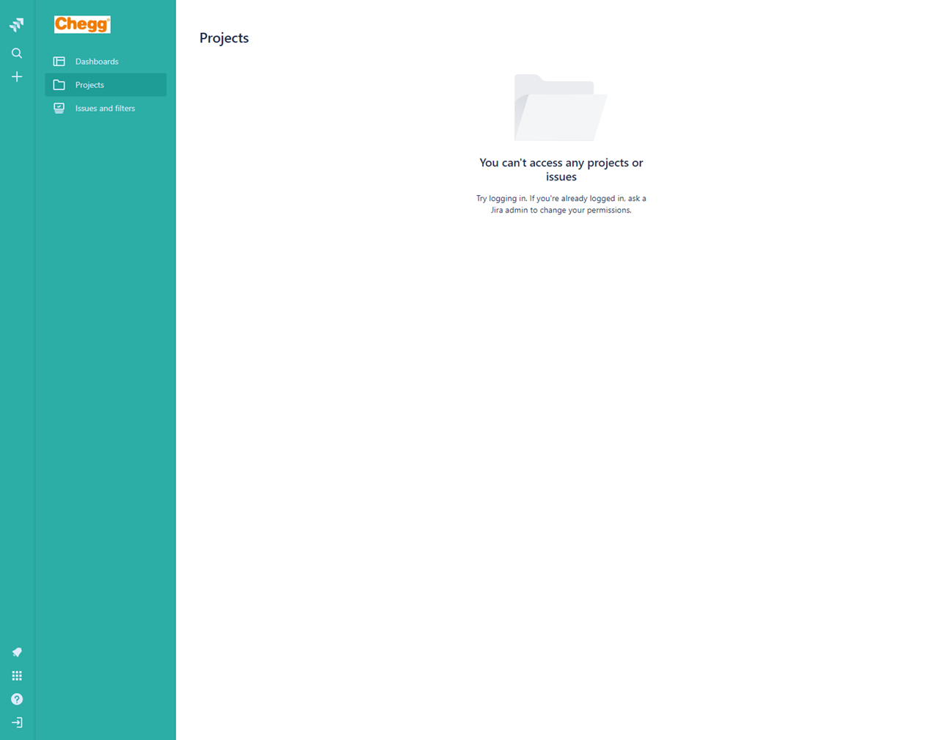This screenshot has width=943, height=740.
Task: Click the Log in arrow icon
Action: (x=17, y=723)
